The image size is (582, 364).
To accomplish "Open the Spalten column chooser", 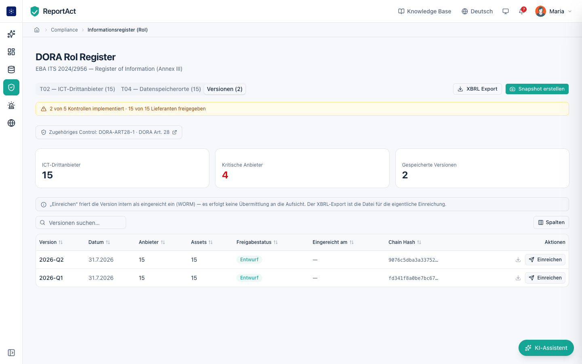I will pos(551,222).
